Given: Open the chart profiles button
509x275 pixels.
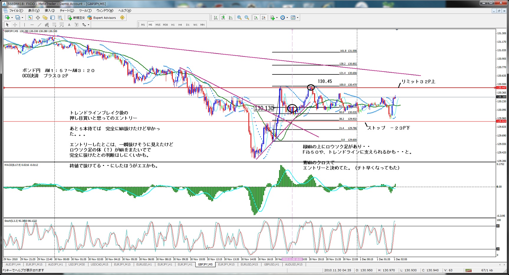Looking at the screenshot, I should coord(18,18).
